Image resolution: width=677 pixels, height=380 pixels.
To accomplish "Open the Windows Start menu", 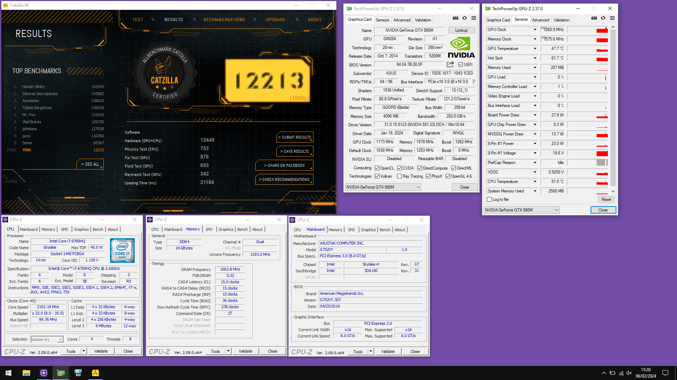I will pyautogui.click(x=8, y=373).
